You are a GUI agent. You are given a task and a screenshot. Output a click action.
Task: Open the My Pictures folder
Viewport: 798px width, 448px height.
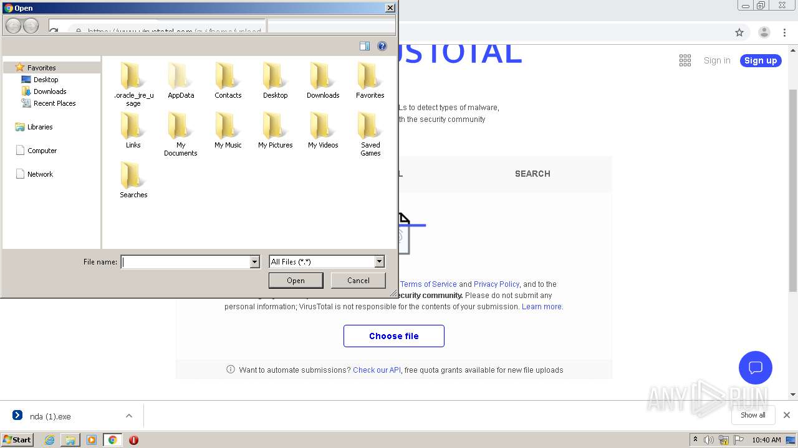276,131
